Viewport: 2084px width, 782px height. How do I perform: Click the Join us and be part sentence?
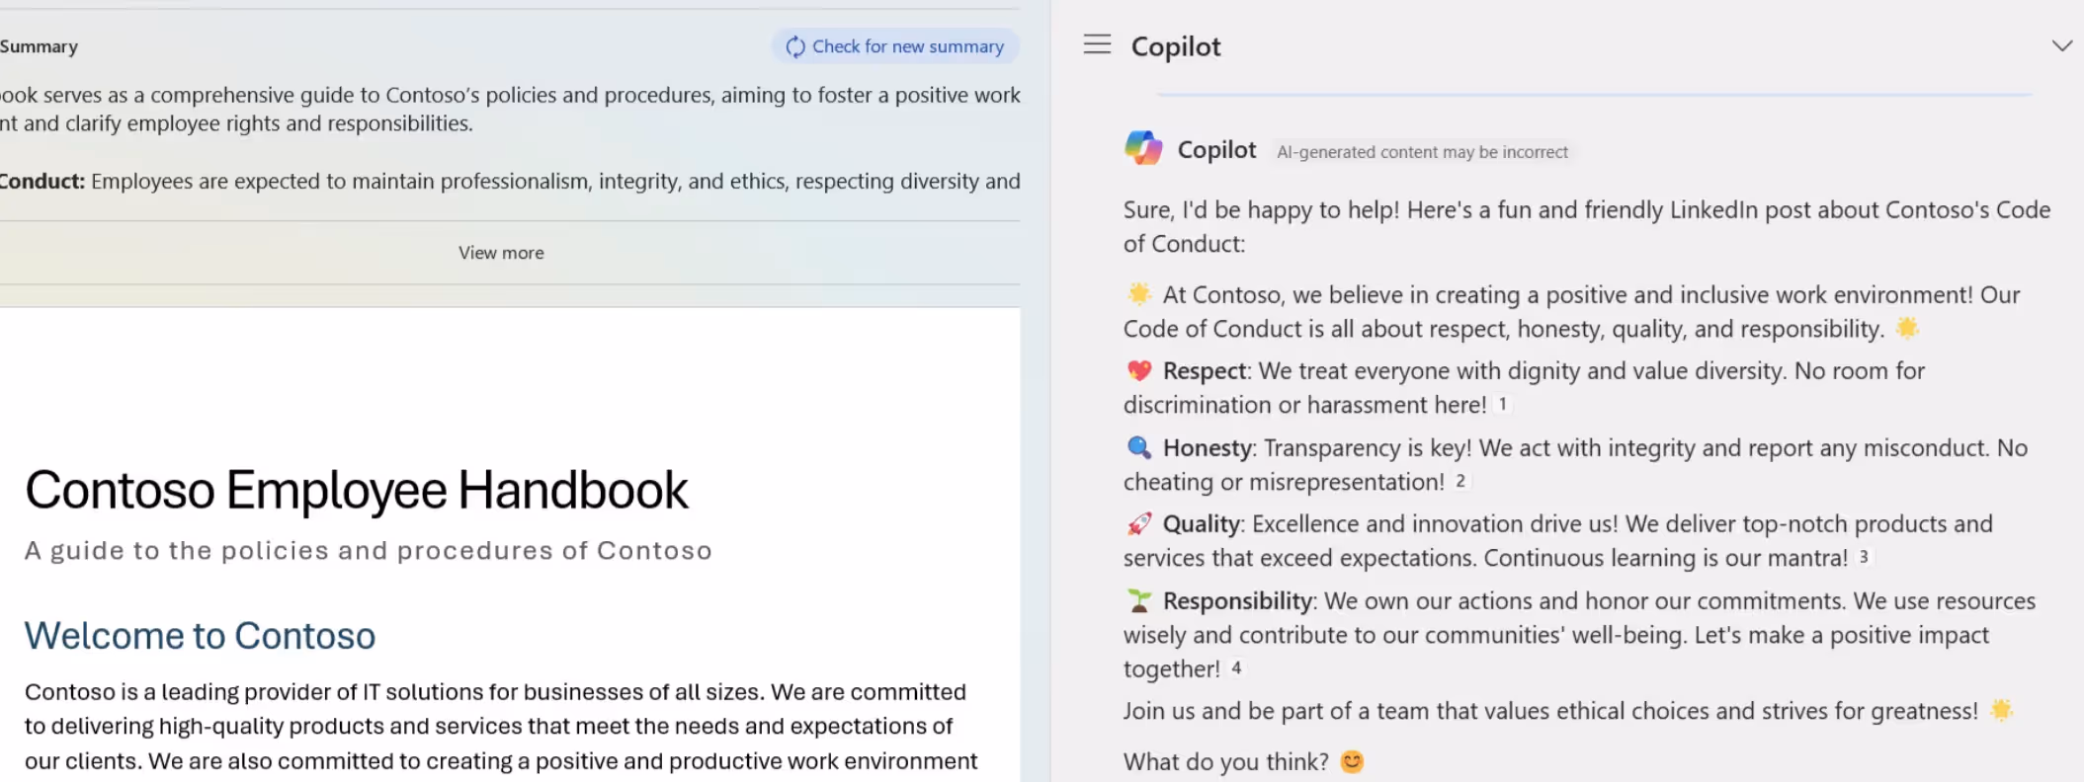point(1550,711)
